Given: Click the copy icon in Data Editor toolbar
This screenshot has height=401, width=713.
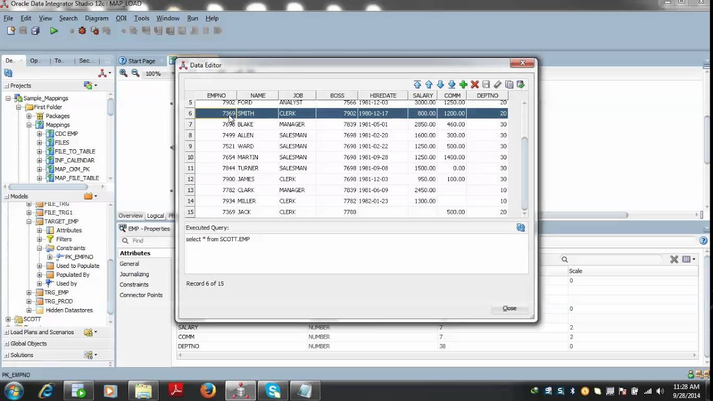Looking at the screenshot, I should pyautogui.click(x=509, y=85).
